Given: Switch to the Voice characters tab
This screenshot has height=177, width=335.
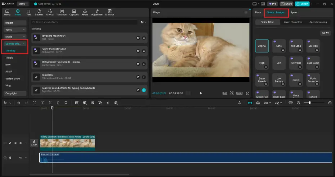Looking at the screenshot, I should (x=293, y=22).
